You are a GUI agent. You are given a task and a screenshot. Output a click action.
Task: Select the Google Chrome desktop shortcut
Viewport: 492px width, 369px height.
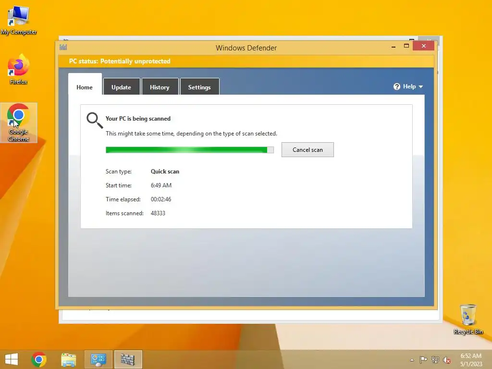pos(19,123)
